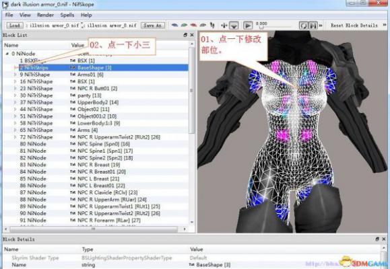Open the File menu
This screenshot has width=390, height=269.
tap(9, 15)
